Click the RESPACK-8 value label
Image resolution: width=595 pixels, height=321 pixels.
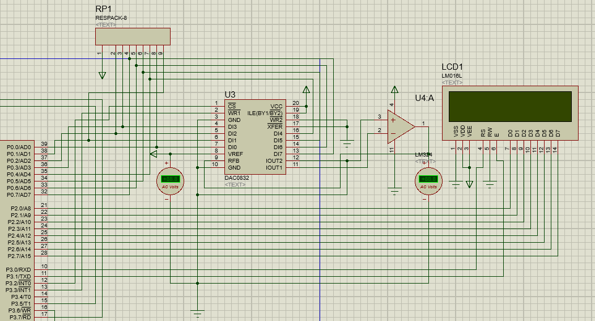(111, 18)
